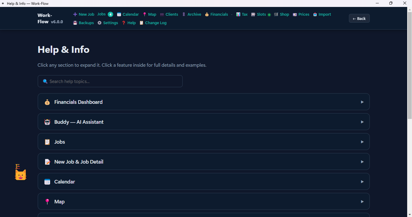Open the Map nav link text
The height and width of the screenshot is (217, 412).
(x=152, y=14)
